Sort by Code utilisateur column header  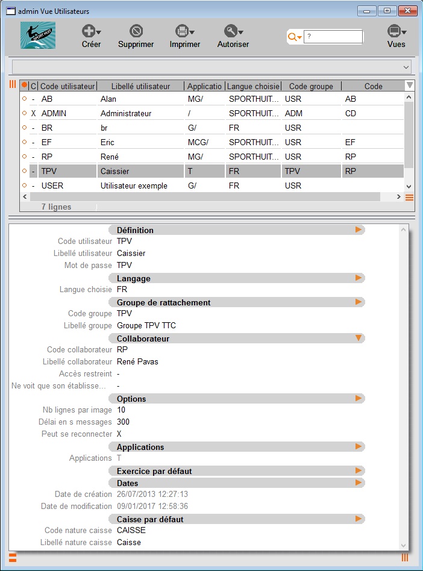click(x=67, y=86)
